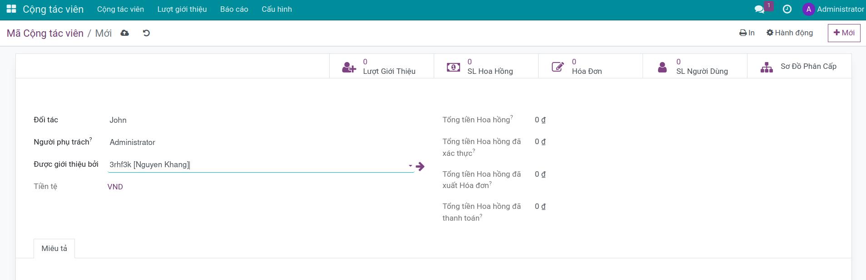Click the Tổng tiền Hoa hồng đã thanh toán value
Image resolution: width=866 pixels, height=280 pixels.
click(x=540, y=207)
